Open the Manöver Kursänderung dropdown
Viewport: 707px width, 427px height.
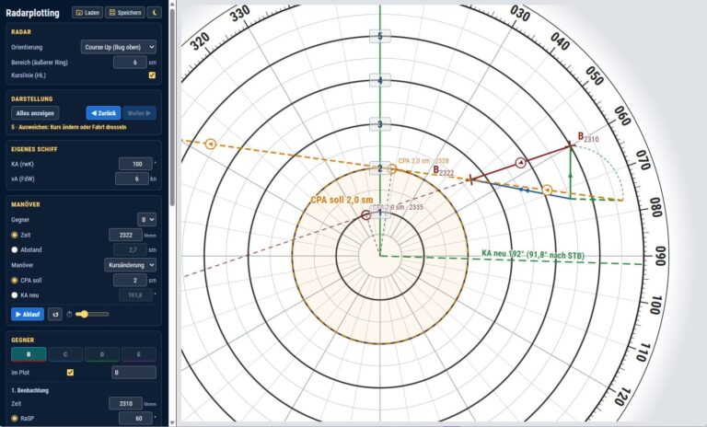coord(131,265)
